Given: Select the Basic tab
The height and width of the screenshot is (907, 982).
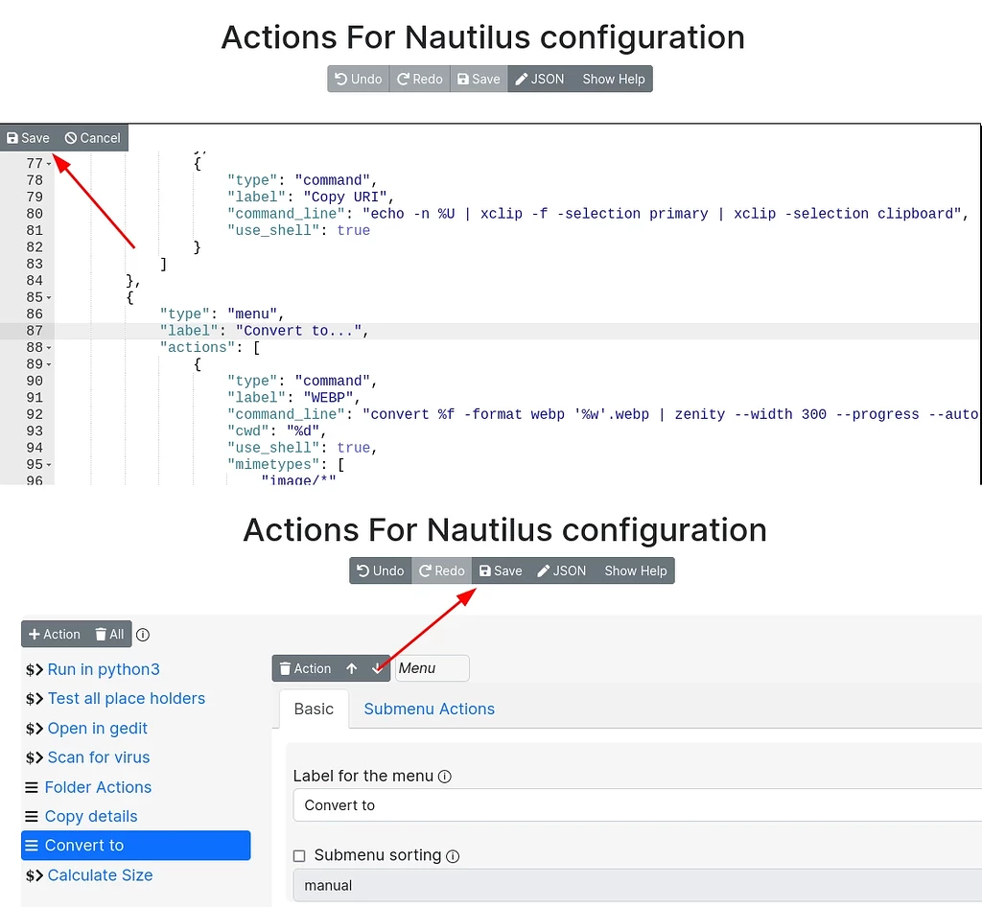Looking at the screenshot, I should pos(313,709).
